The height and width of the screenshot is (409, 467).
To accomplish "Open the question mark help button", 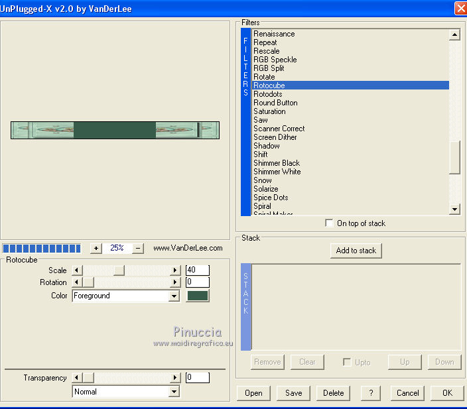I will [x=371, y=393].
